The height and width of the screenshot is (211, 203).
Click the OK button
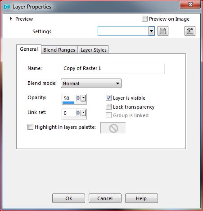(69, 198)
